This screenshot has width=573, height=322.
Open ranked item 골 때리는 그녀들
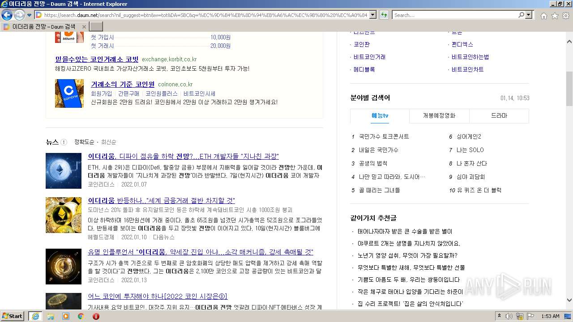pos(380,190)
